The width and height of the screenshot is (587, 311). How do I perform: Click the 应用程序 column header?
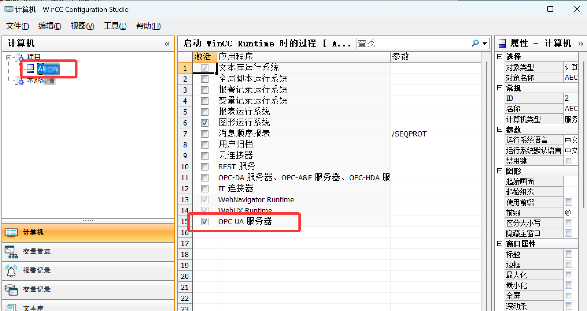[x=304, y=57]
